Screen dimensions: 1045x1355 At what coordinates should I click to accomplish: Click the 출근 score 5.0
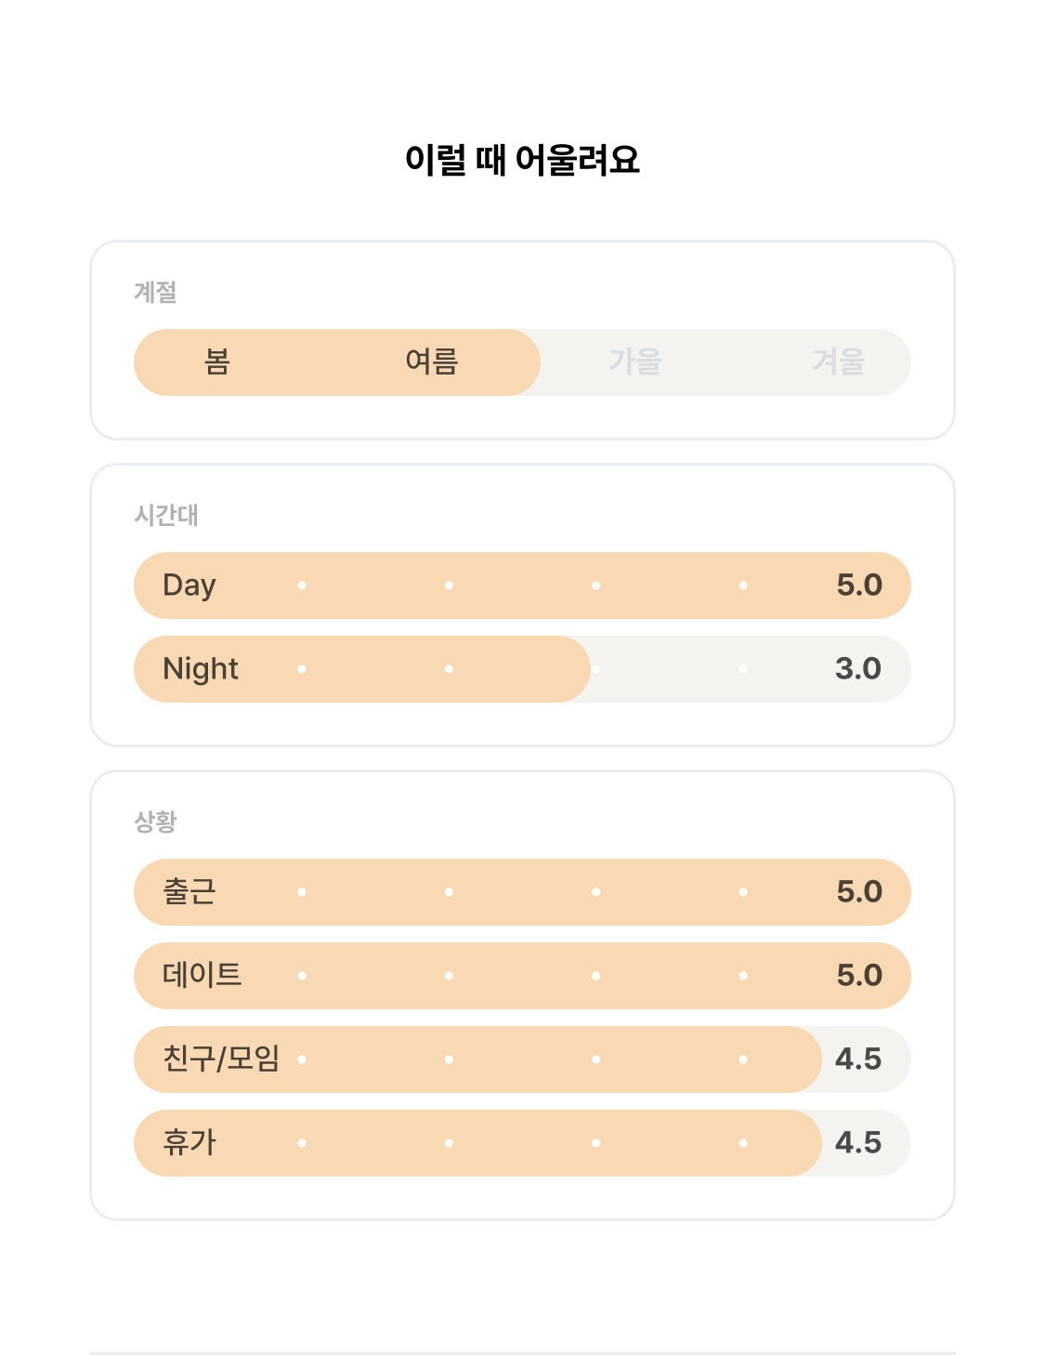[859, 892]
